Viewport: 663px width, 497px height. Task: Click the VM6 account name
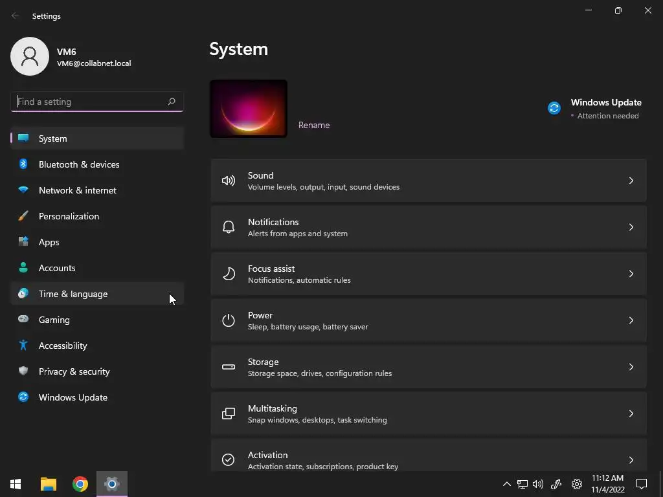tap(67, 52)
